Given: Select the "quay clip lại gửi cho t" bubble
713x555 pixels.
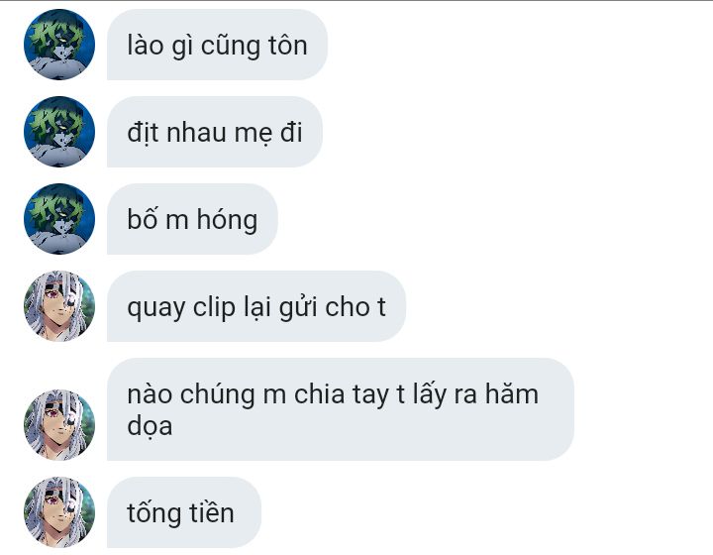Looking at the screenshot, I should pyautogui.click(x=256, y=306).
